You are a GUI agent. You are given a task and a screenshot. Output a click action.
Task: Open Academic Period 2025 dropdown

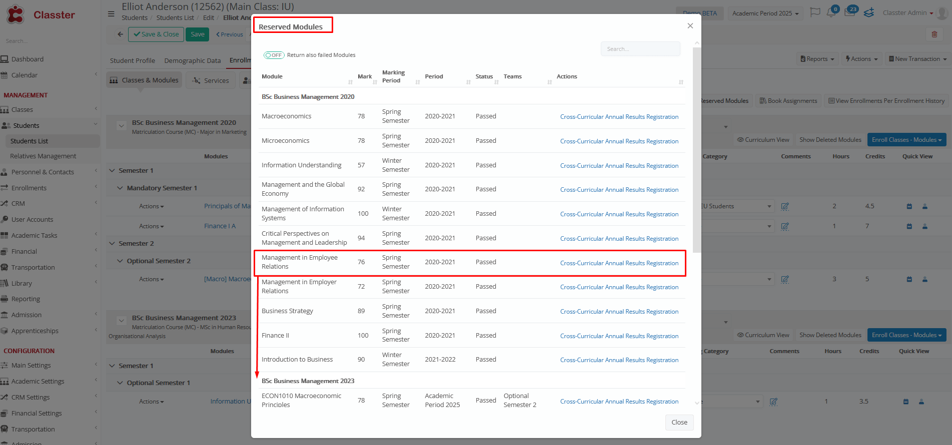pos(765,13)
